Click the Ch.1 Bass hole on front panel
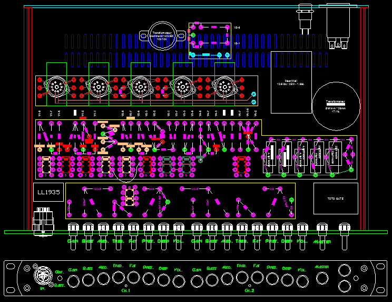 tap(88, 280)
